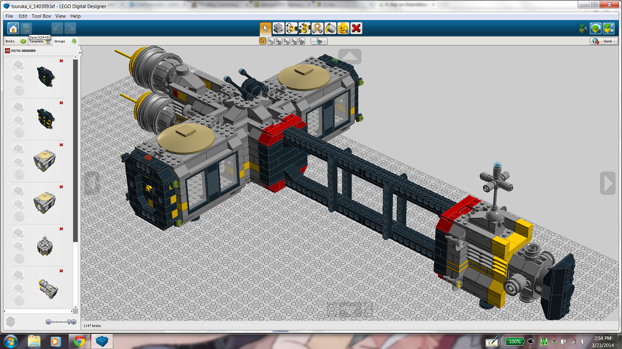
Task: Click the camera rotate-up arrow
Action: 349,56
